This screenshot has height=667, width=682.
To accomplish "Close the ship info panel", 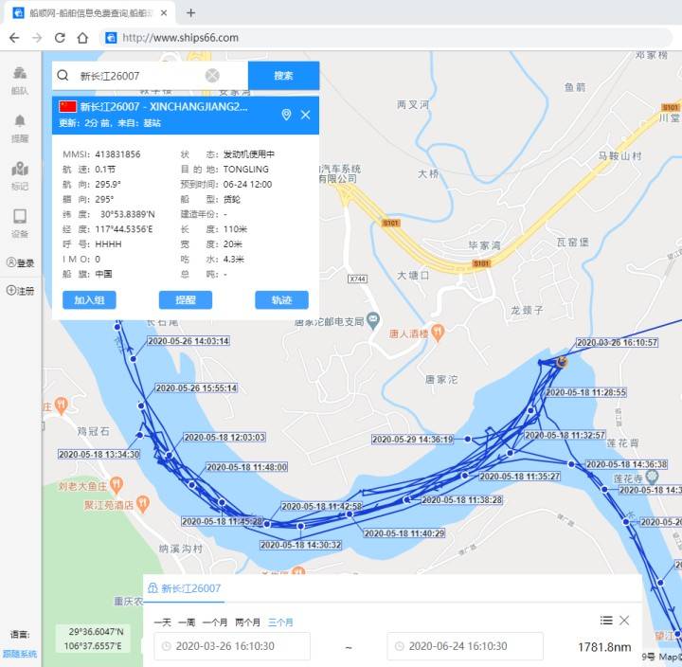I will click(305, 115).
